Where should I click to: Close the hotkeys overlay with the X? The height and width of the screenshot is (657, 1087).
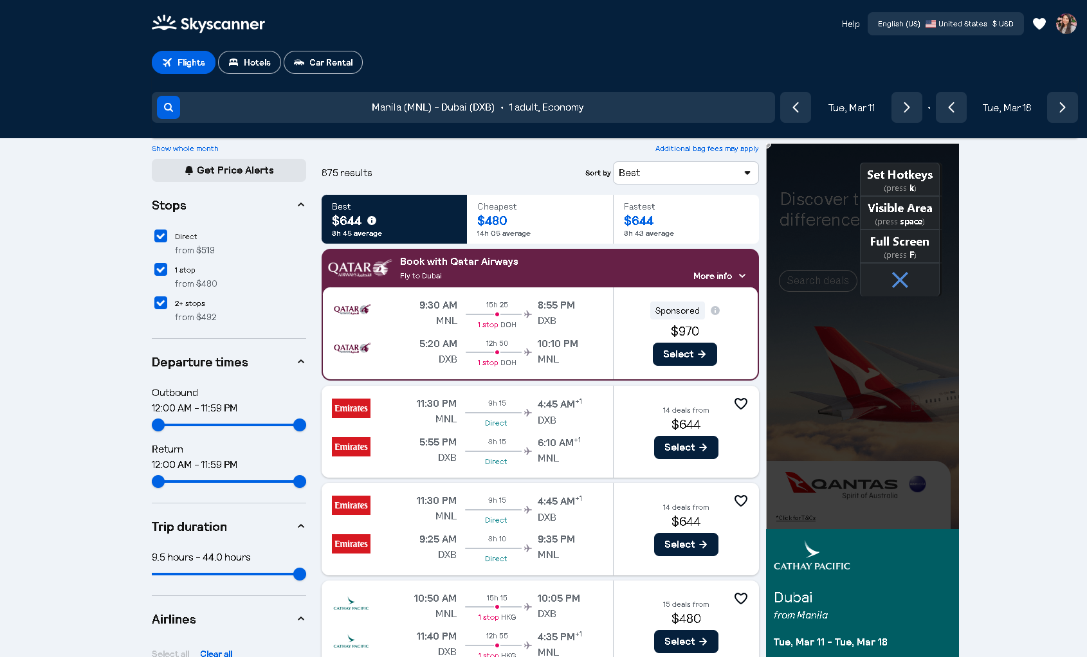click(x=900, y=280)
